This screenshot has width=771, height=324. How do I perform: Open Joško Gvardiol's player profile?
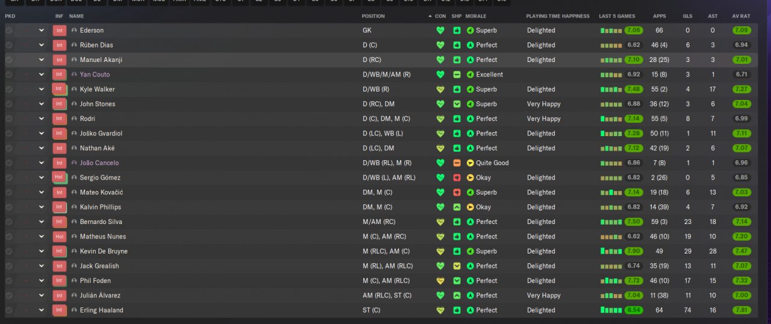(x=101, y=134)
